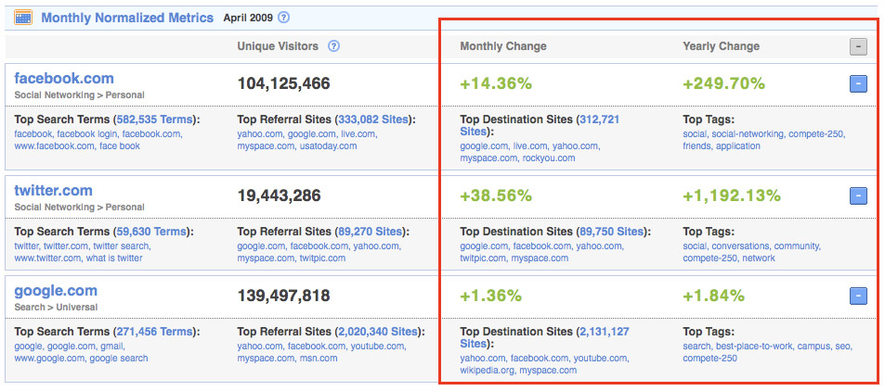Click the network tag
This screenshot has height=391, width=885.
(x=759, y=258)
